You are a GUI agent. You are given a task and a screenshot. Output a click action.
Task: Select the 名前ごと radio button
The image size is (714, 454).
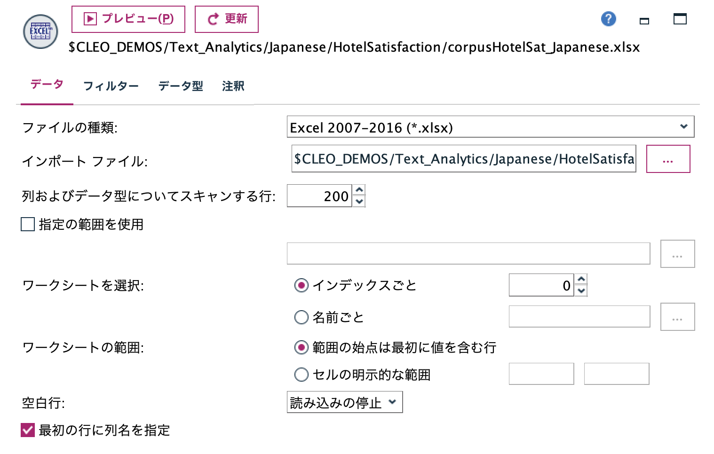(x=301, y=317)
